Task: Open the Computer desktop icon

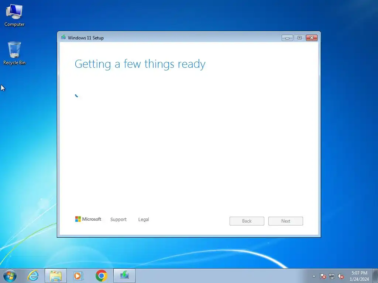Action: (x=14, y=15)
